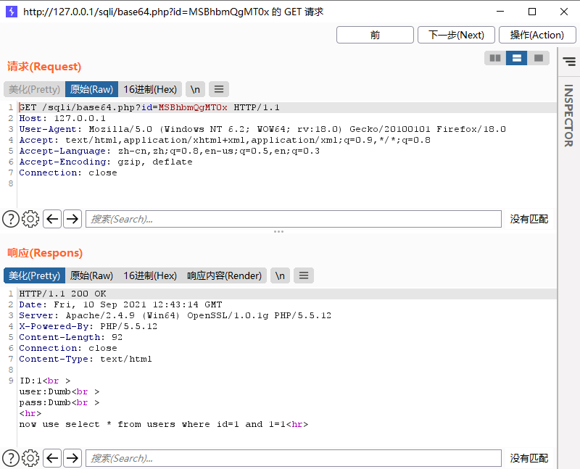
Task: Click 没有匹配 label beside Response search
Action: (x=529, y=458)
